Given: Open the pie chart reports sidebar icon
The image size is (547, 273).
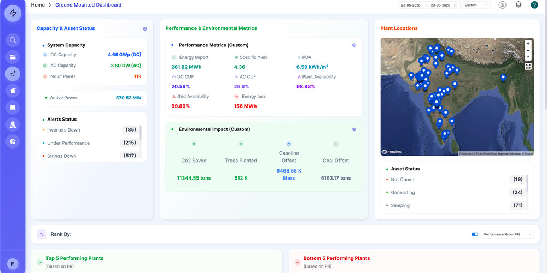Looking at the screenshot, I should 13,141.
